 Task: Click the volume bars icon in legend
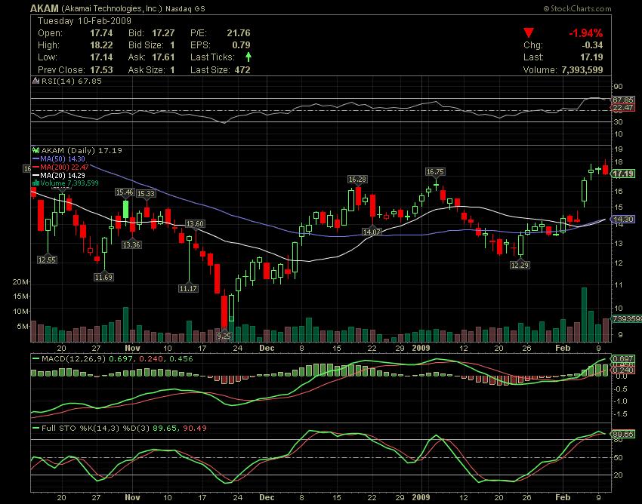[36, 183]
